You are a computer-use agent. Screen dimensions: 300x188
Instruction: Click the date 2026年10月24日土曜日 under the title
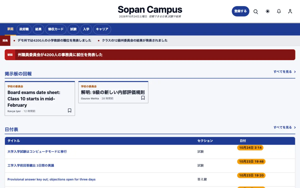[x=133, y=17]
